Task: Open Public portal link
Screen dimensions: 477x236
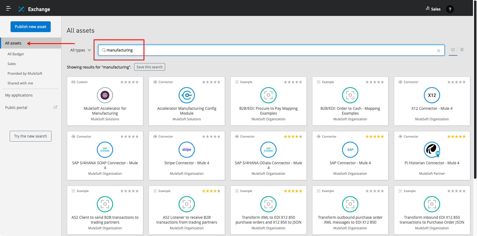Action: coord(16,108)
